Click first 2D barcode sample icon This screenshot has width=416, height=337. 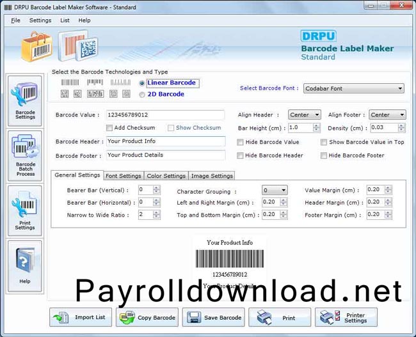[65, 93]
